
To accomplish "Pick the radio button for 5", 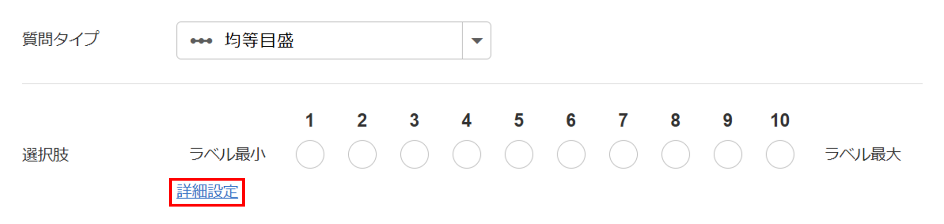I will pos(519,154).
